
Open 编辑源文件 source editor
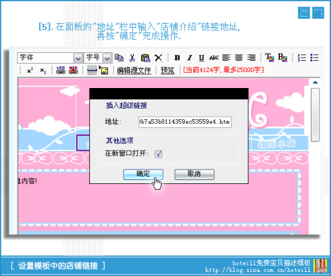(134, 70)
